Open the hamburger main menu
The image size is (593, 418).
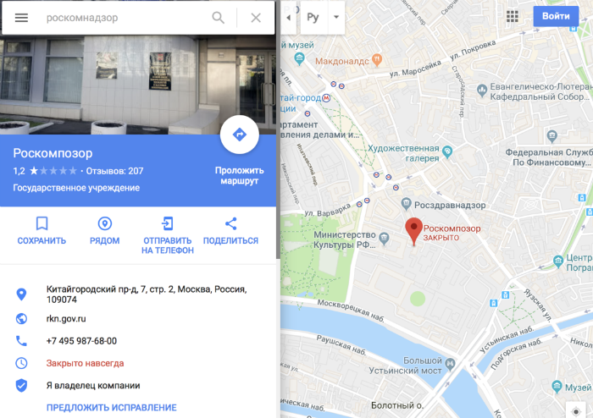[x=21, y=18]
